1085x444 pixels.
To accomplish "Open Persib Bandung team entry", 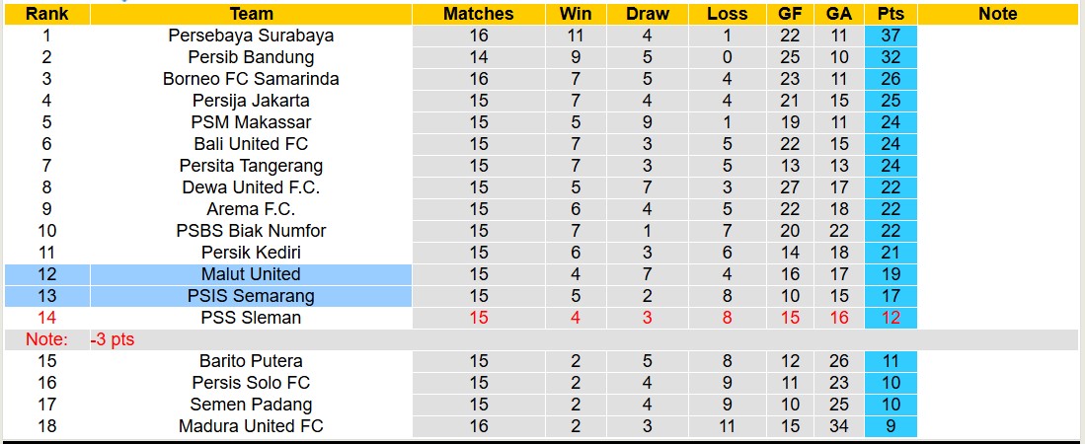I will tap(251, 57).
